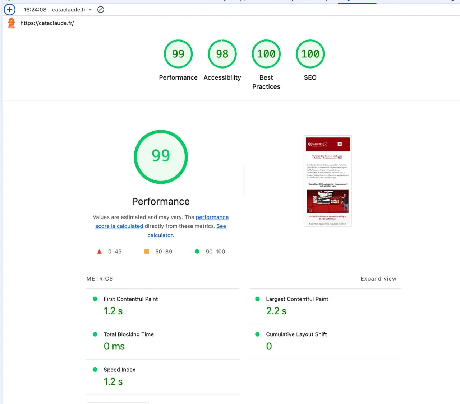Click the large central Performance gauge
Screen dimensions: 460x404
click(161, 157)
